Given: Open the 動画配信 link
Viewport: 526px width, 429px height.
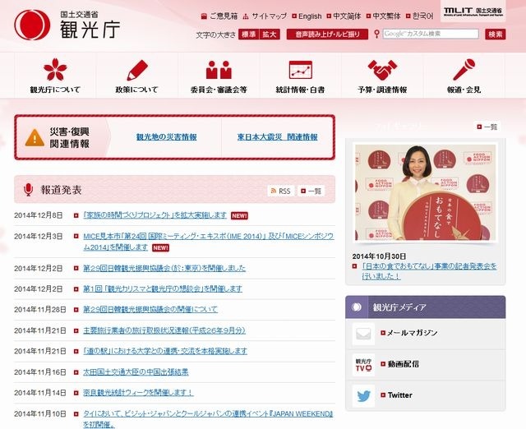Looking at the screenshot, I should point(403,364).
